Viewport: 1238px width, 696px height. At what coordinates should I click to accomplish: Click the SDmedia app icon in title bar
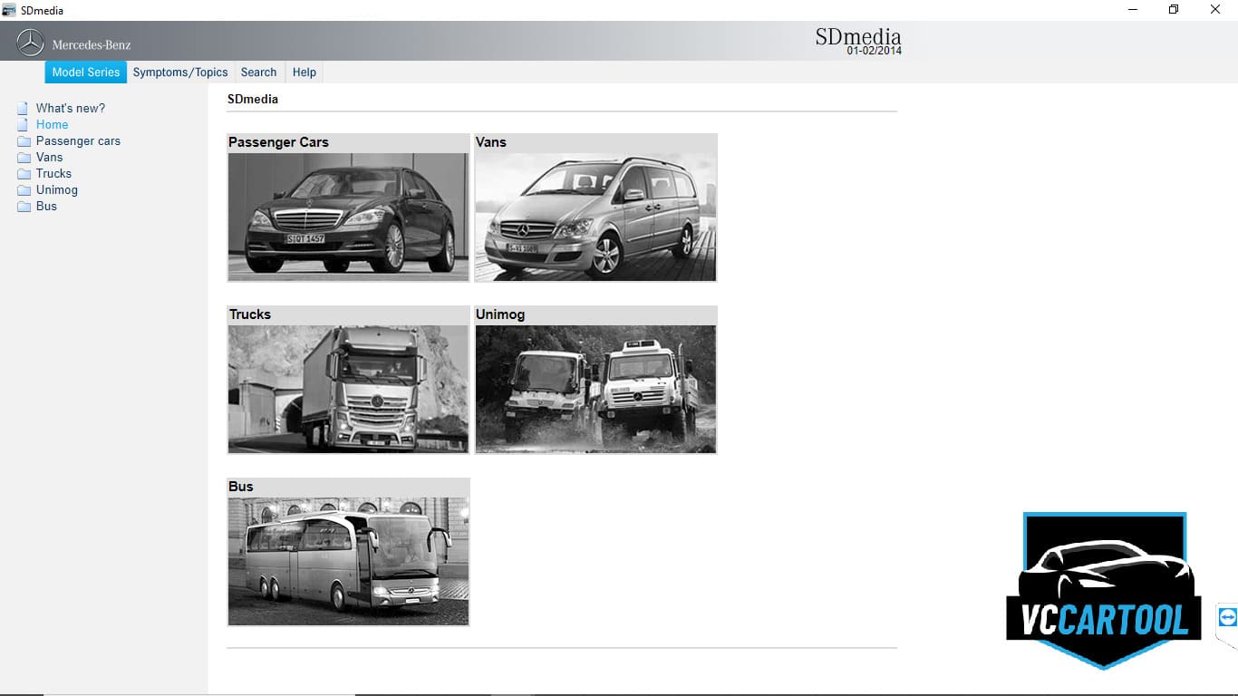click(x=9, y=10)
